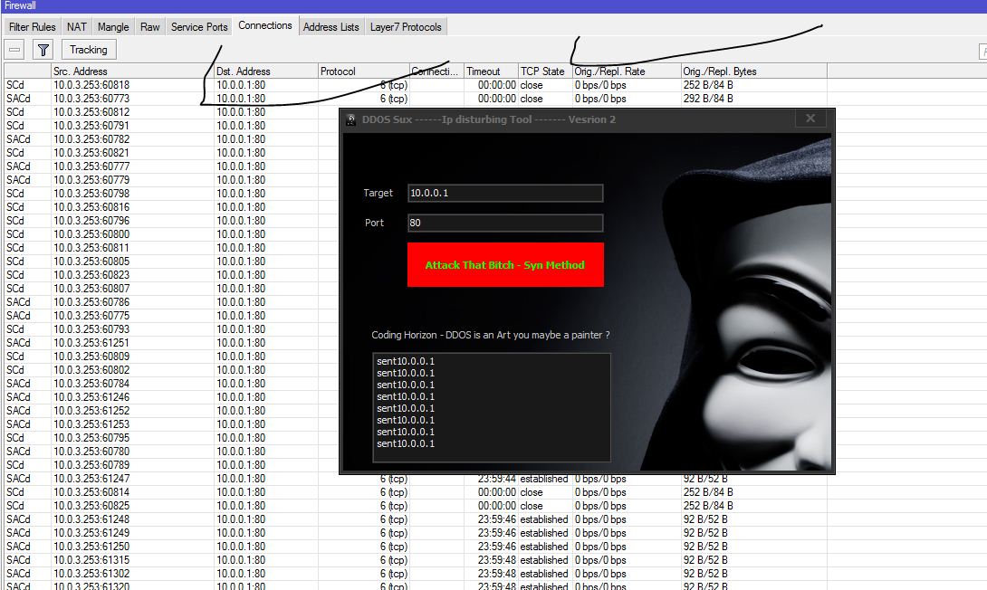
Task: Switch to Layer7 Protocols tab
Action: pyautogui.click(x=406, y=27)
